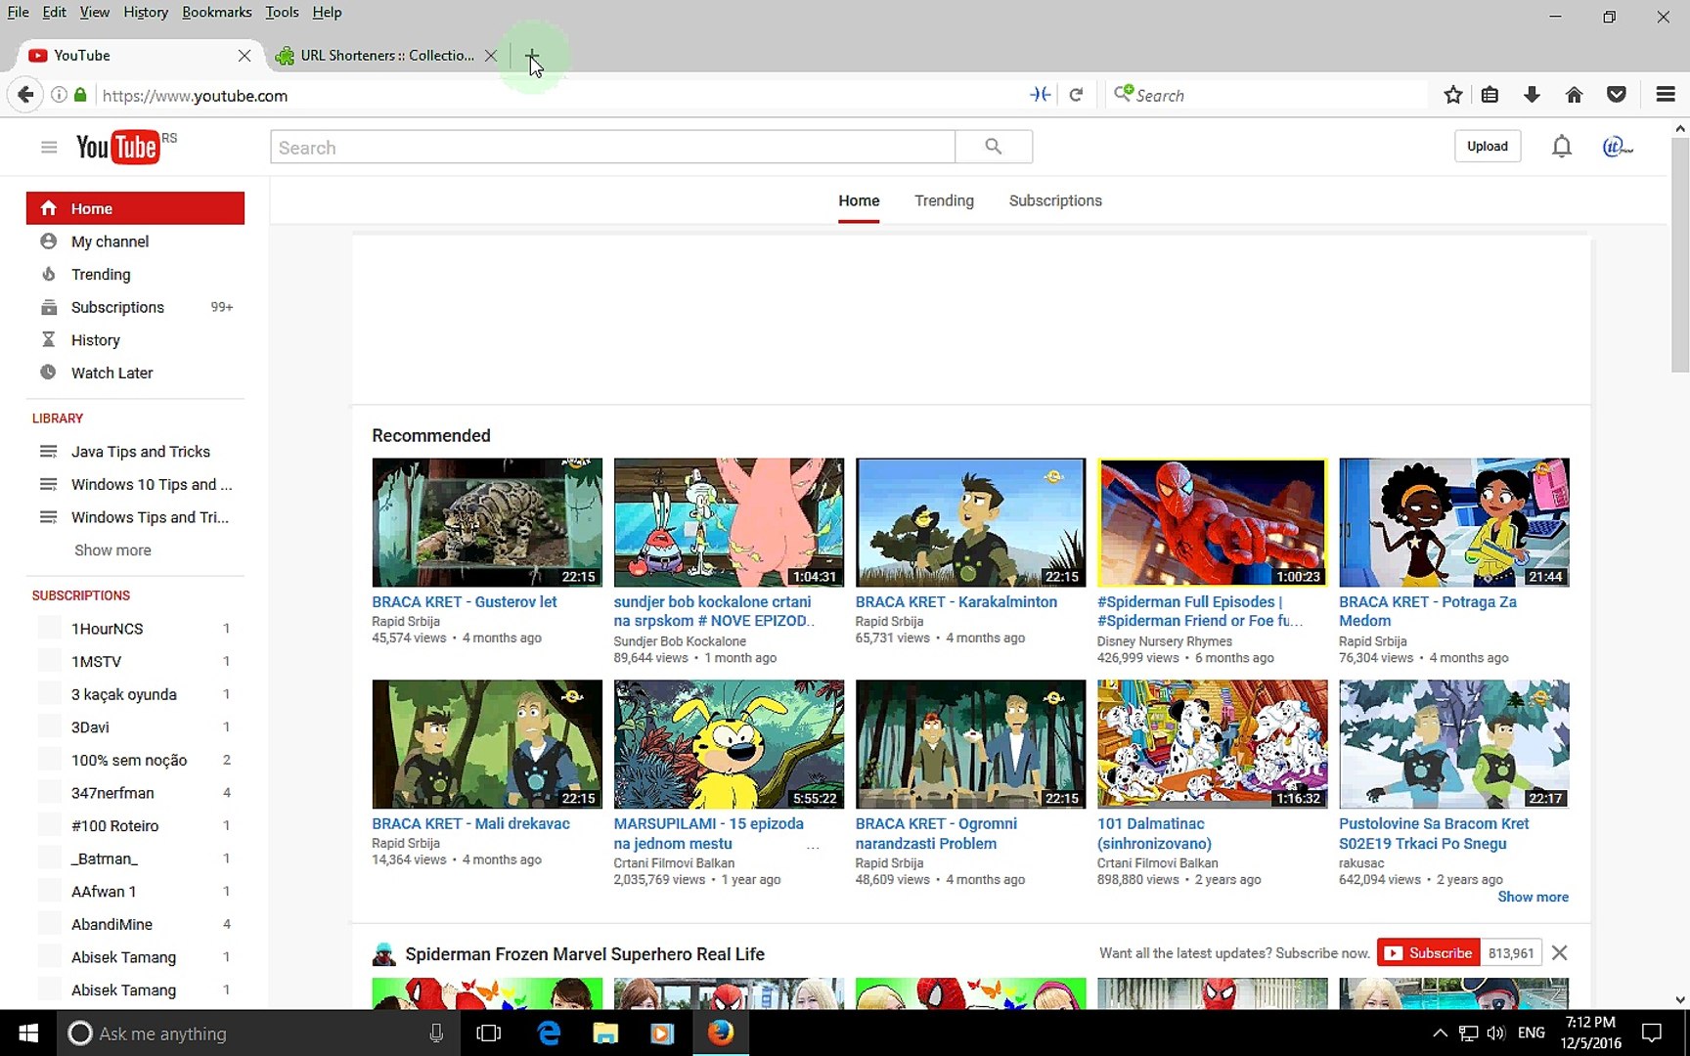The image size is (1690, 1056).
Task: Click in the YouTube search field
Action: (x=612, y=147)
